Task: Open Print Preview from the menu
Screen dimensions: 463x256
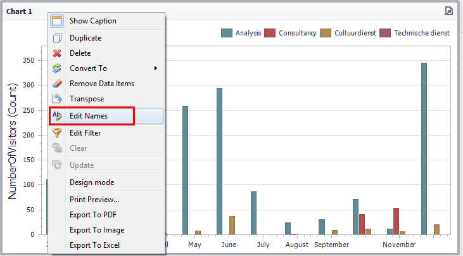Action: pyautogui.click(x=94, y=200)
